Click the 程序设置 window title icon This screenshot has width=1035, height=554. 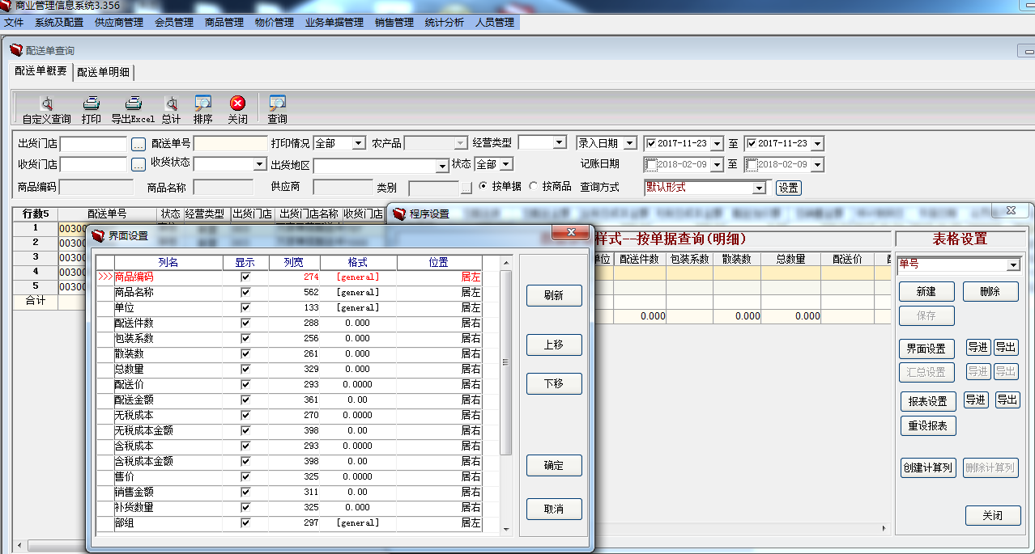pyautogui.click(x=399, y=214)
